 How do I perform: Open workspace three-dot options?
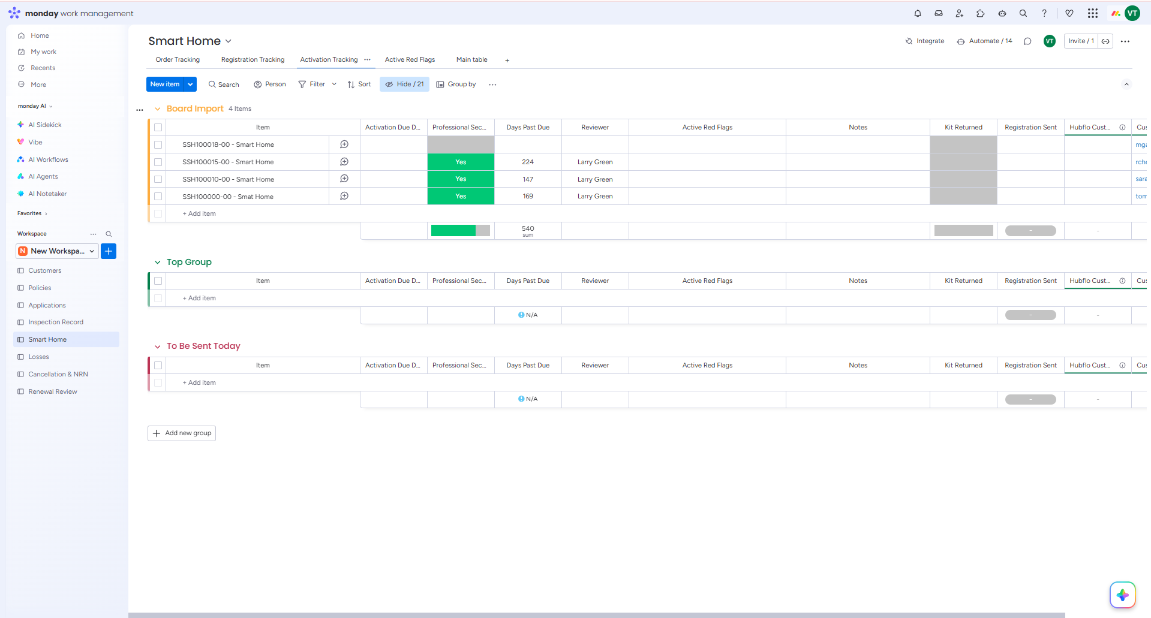93,234
